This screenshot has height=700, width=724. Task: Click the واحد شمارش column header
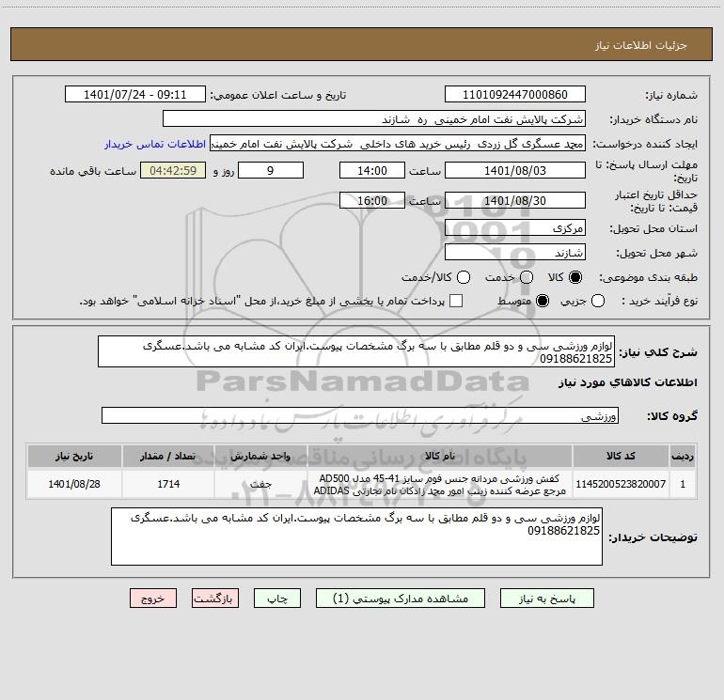click(260, 456)
